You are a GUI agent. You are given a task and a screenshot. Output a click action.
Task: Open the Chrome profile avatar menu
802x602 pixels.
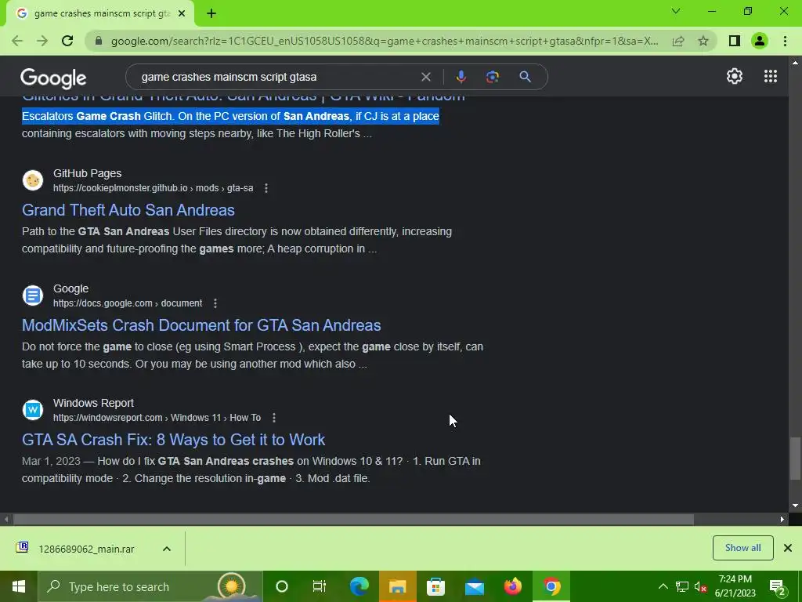pos(760,41)
